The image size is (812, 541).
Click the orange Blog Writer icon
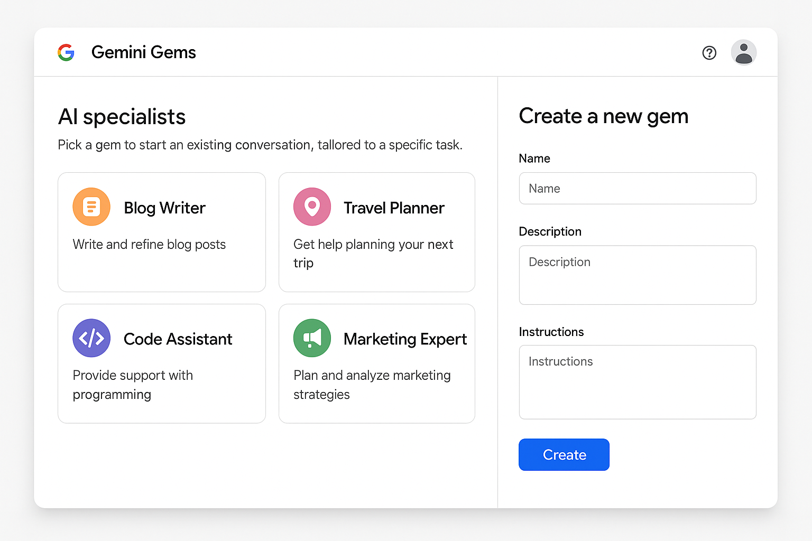click(91, 207)
